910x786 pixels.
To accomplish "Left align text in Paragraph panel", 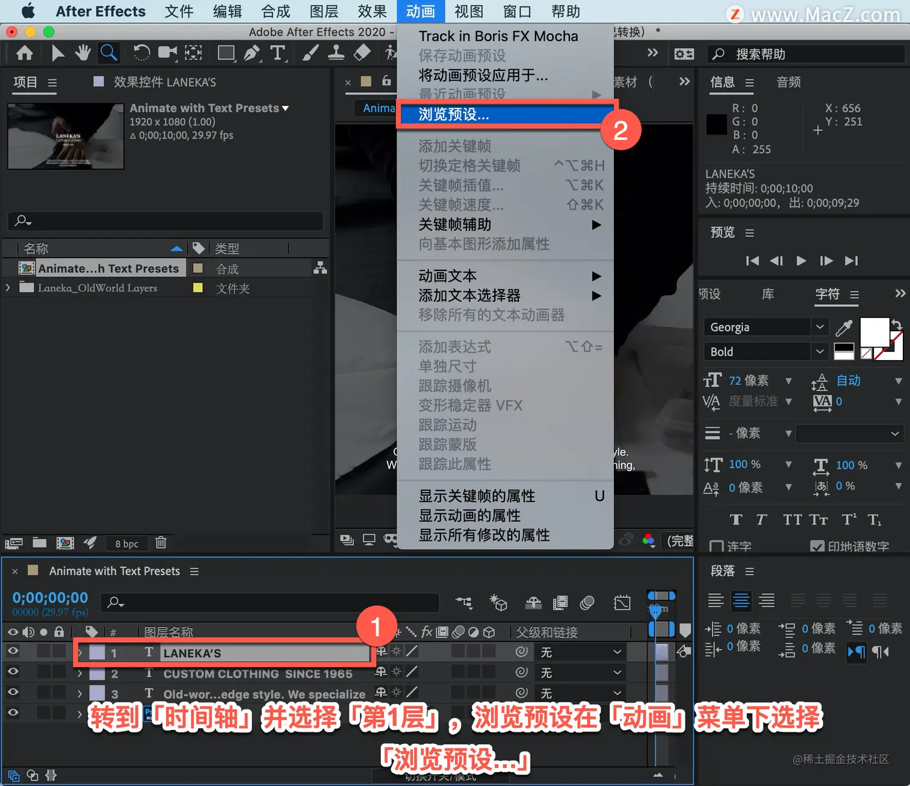I will point(716,600).
